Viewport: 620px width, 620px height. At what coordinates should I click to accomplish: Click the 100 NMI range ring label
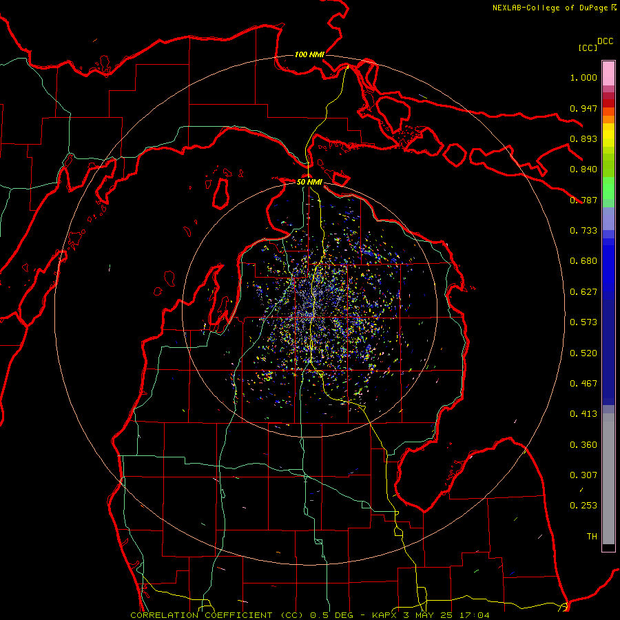point(309,54)
